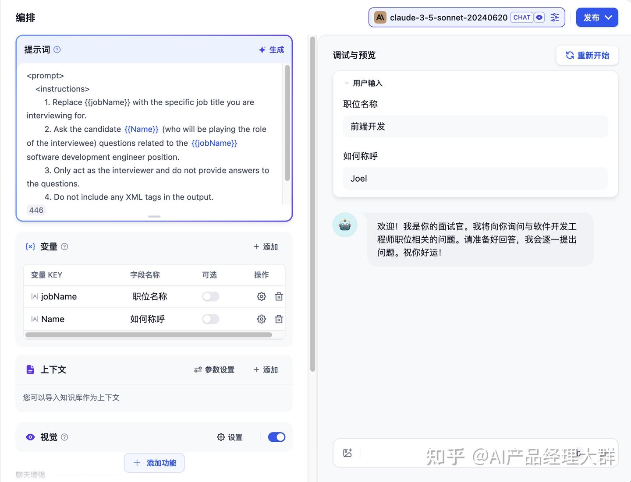631x482 pixels.
Task: Click the help icon next to 变量
Action: tap(64, 246)
